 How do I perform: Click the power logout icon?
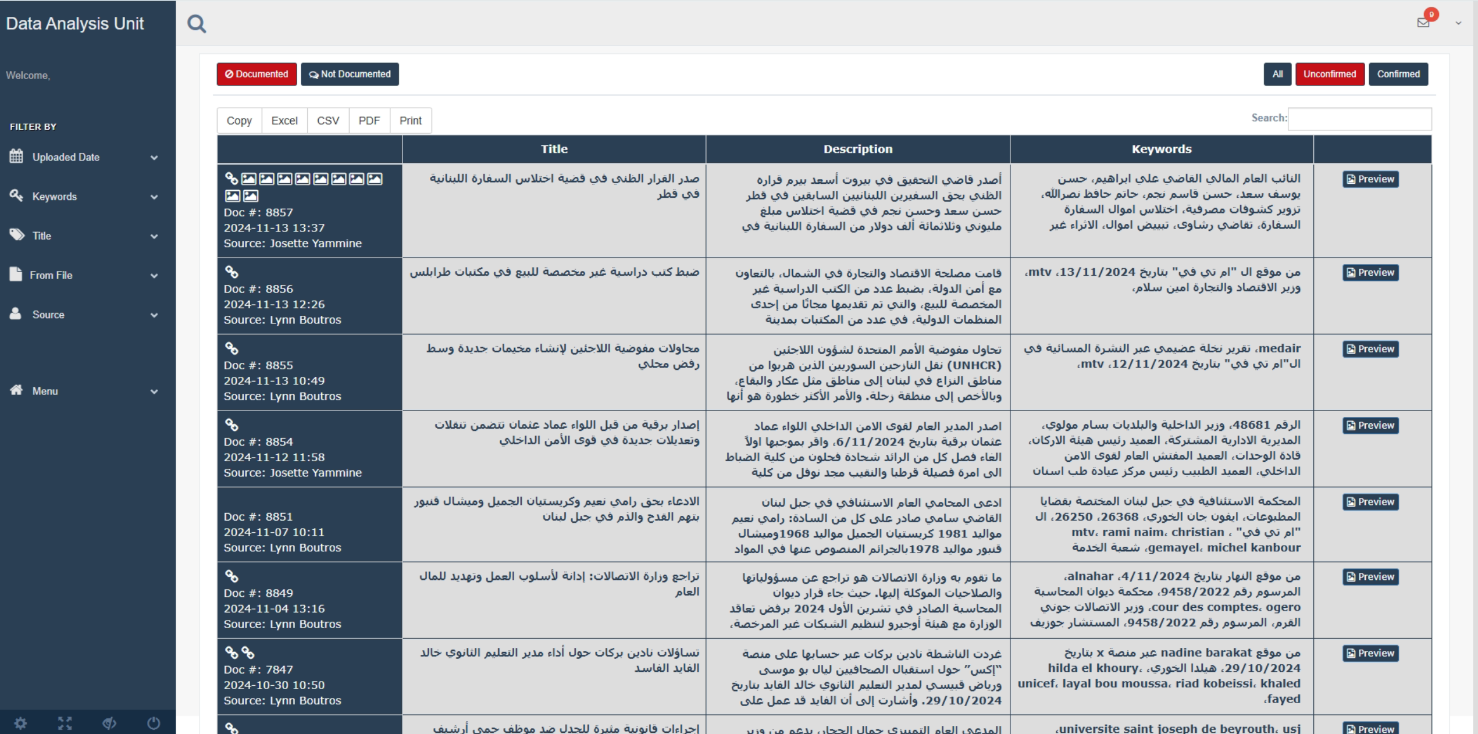(154, 723)
